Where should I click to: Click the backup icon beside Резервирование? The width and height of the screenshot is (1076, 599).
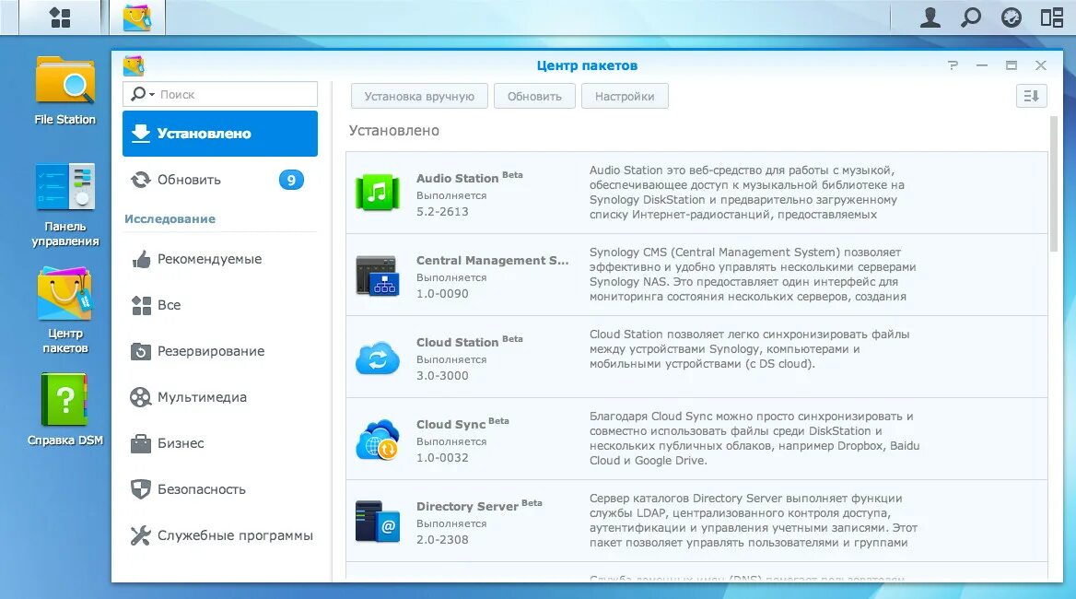141,351
